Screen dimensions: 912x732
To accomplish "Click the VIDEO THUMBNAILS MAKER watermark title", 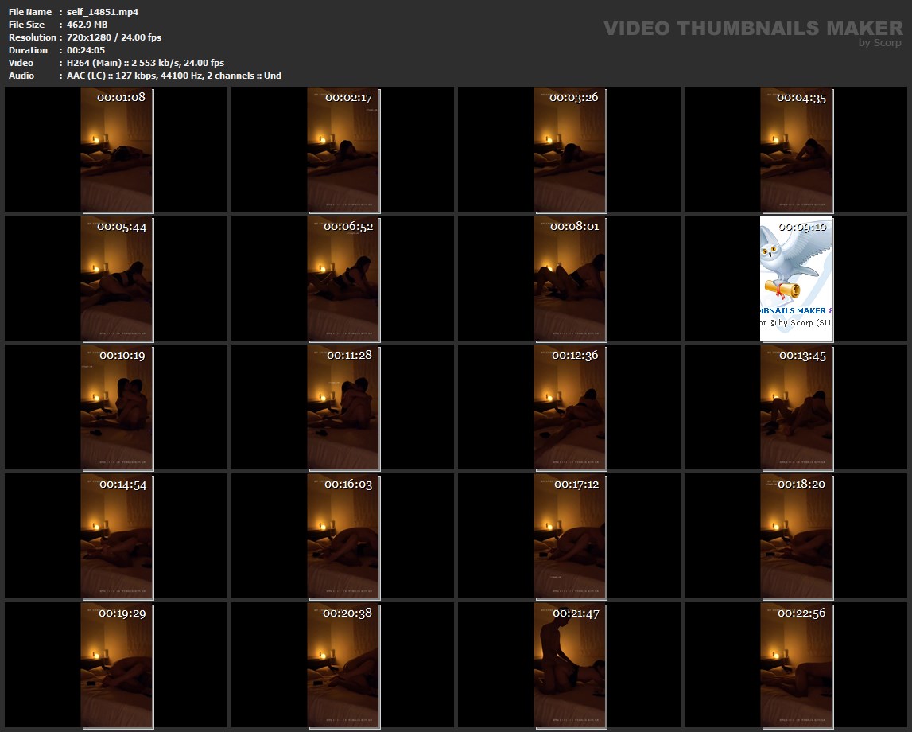I will point(752,28).
